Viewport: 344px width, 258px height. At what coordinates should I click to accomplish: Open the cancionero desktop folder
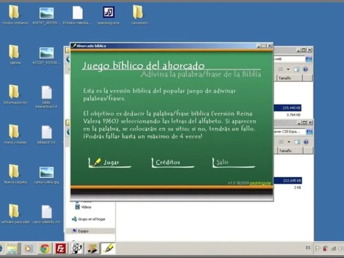point(139,15)
